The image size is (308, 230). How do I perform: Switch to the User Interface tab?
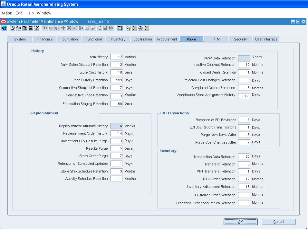pyautogui.click(x=266, y=39)
